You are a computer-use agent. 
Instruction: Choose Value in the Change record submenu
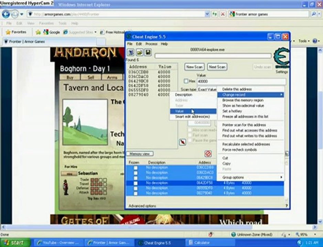(193, 111)
